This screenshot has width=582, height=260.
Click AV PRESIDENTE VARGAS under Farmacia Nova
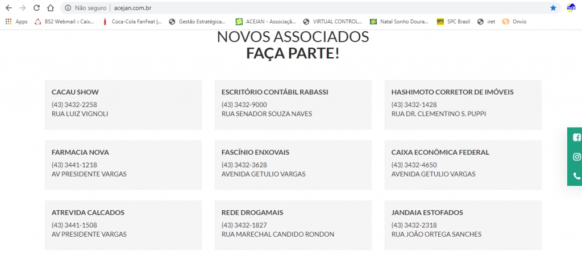click(x=89, y=174)
